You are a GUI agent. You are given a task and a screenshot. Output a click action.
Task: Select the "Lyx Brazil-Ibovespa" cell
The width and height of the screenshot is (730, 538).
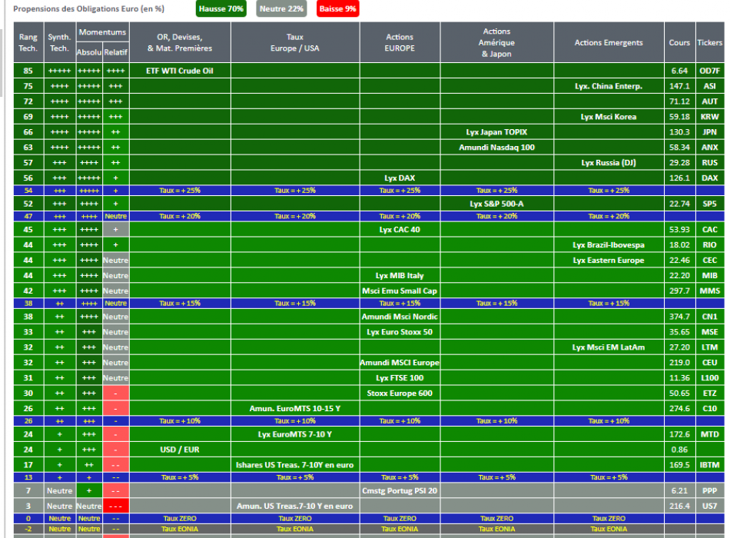coord(609,245)
